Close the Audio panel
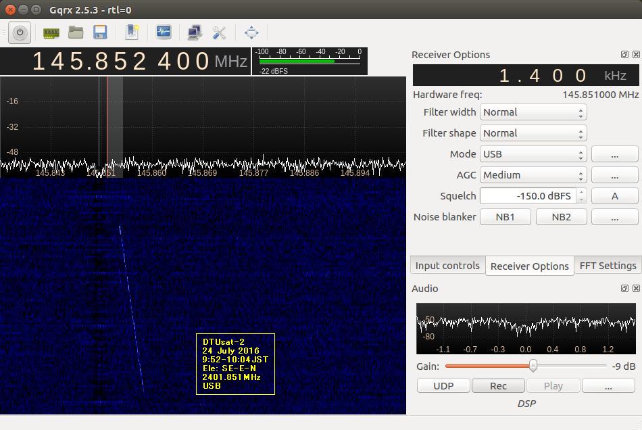The height and width of the screenshot is (430, 642). 636,288
